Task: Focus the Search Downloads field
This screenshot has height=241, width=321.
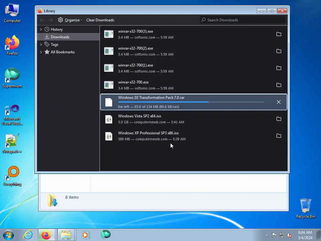Action: click(243, 20)
